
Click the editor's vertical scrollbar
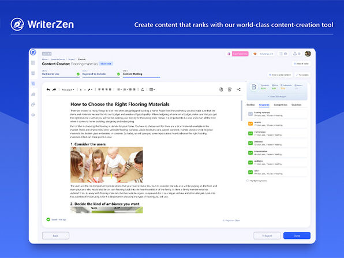241,111
